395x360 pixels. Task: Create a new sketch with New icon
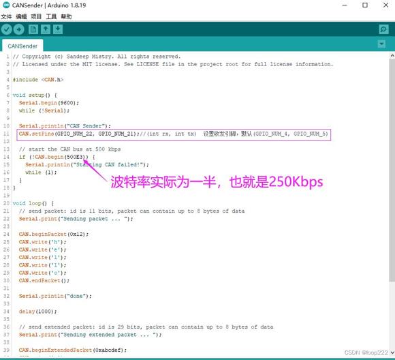(x=33, y=29)
